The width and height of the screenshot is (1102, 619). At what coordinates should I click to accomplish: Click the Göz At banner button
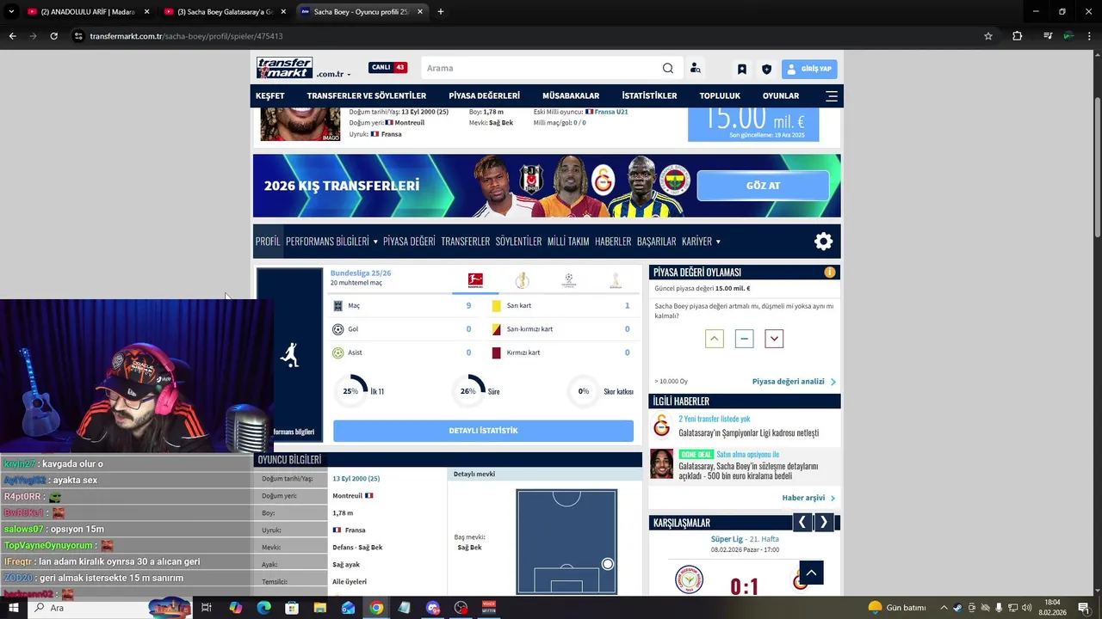[x=763, y=186]
